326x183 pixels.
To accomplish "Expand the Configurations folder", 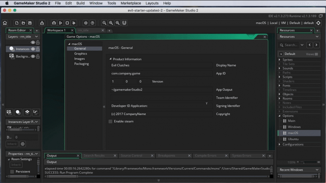I will [280, 145].
